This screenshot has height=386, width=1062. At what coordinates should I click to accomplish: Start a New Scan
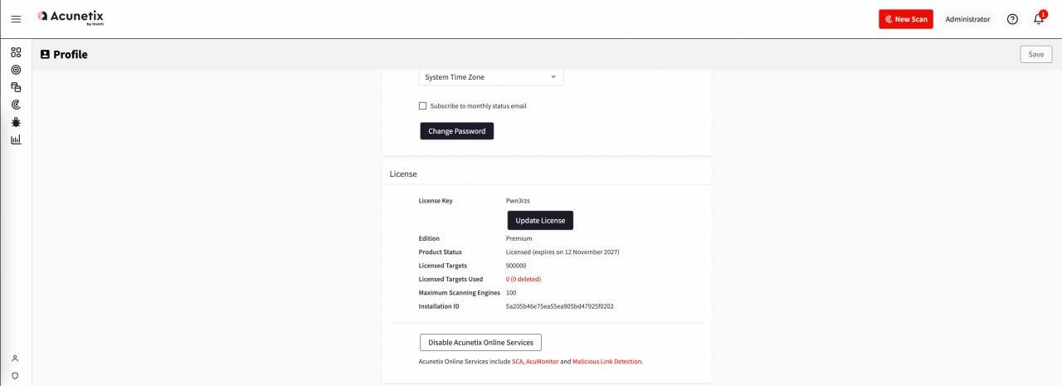coord(906,19)
